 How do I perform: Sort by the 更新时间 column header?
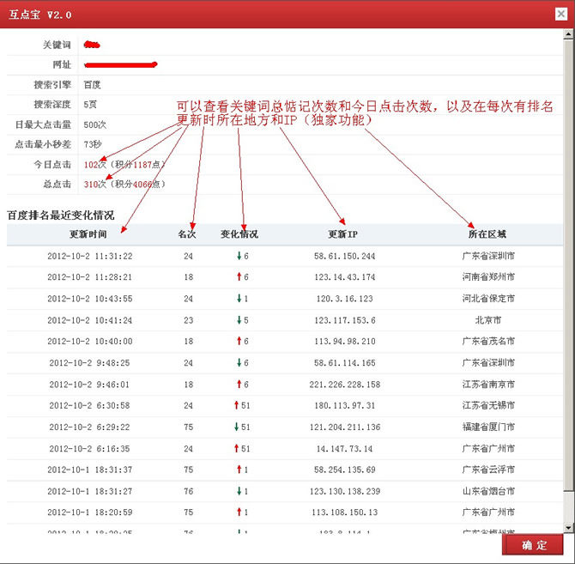(89, 233)
